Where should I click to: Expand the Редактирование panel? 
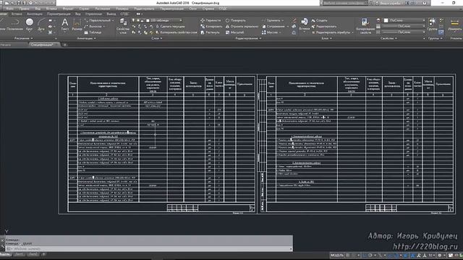point(248,38)
